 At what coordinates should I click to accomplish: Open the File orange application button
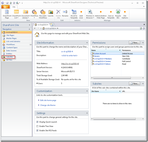6,7
